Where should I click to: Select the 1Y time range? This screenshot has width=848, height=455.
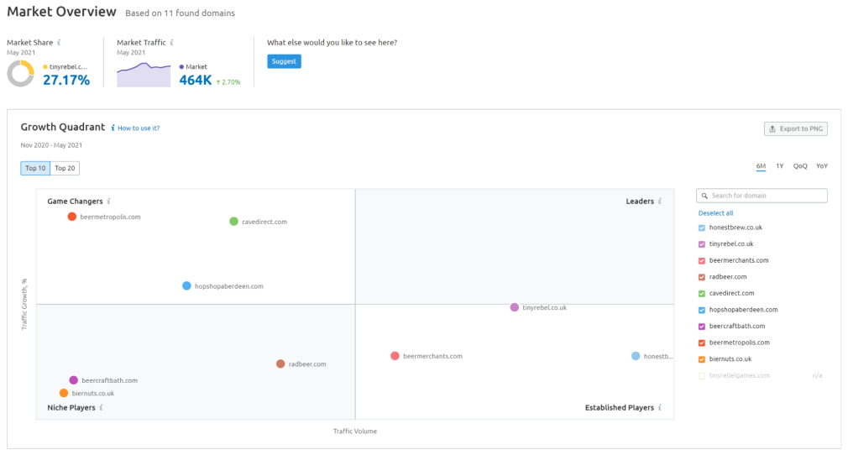pos(780,166)
